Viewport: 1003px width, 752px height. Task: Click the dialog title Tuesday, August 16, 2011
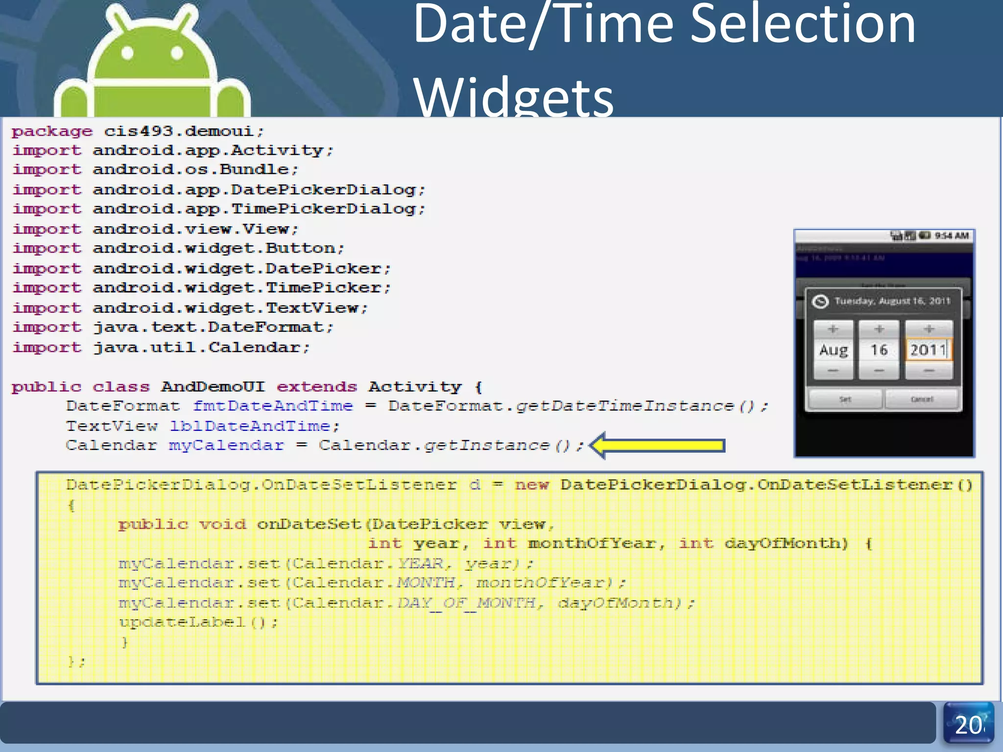(892, 301)
